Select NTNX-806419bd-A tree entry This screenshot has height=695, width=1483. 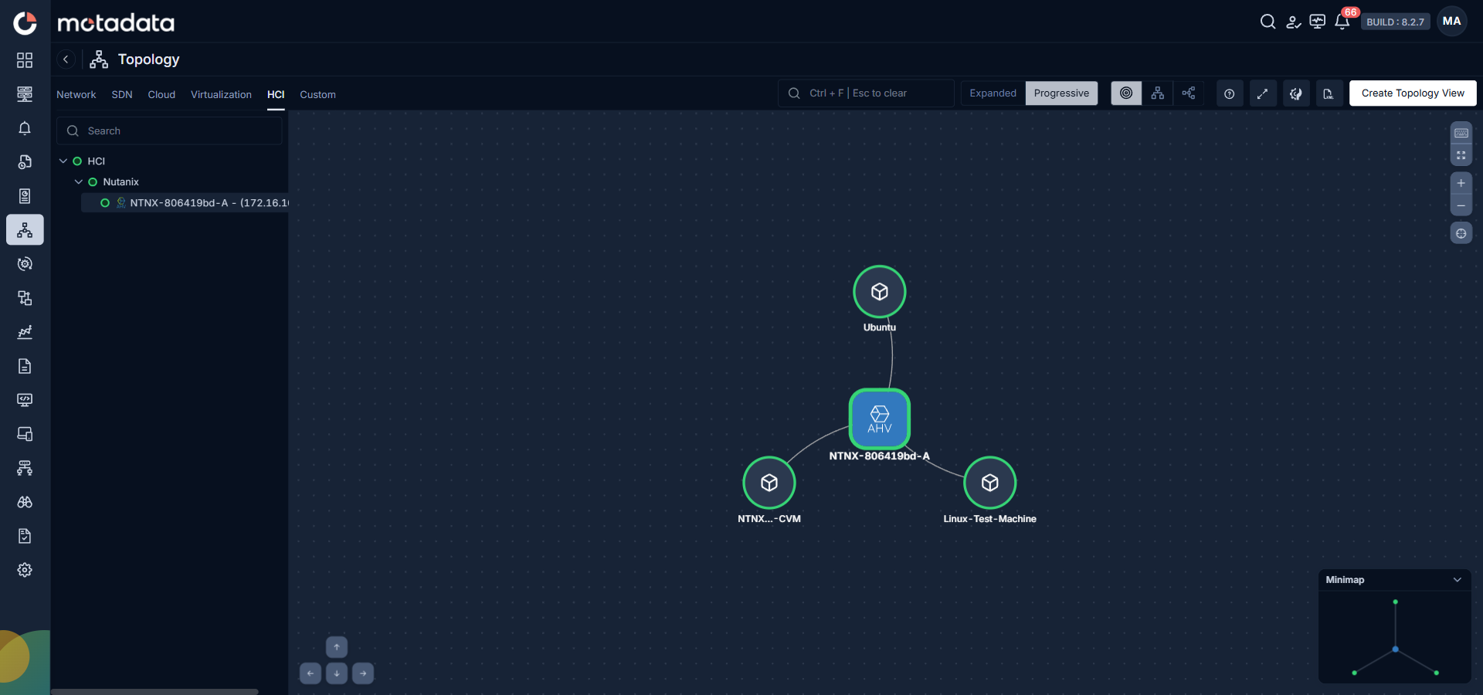pos(185,203)
